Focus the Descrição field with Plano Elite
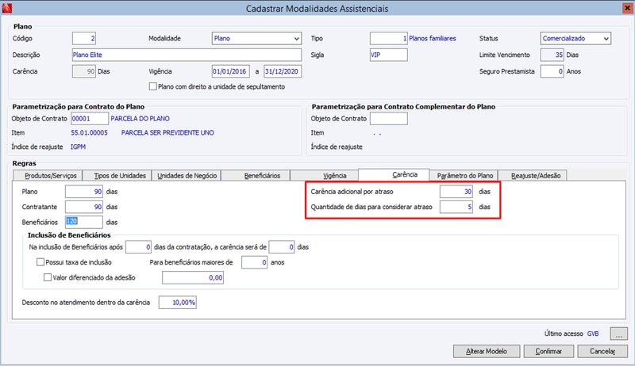This screenshot has width=635, height=366. coord(187,55)
